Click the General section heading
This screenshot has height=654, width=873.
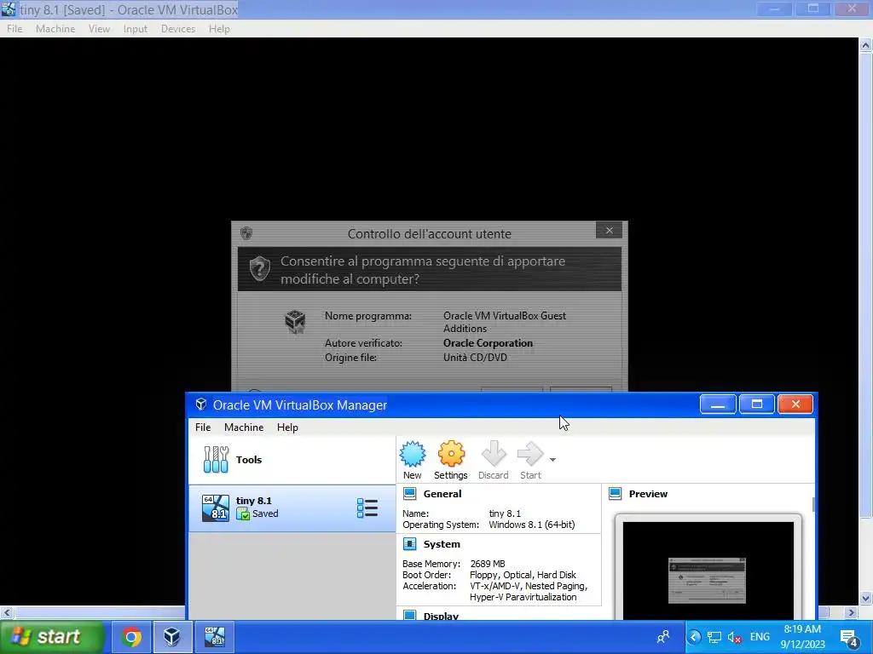point(442,493)
